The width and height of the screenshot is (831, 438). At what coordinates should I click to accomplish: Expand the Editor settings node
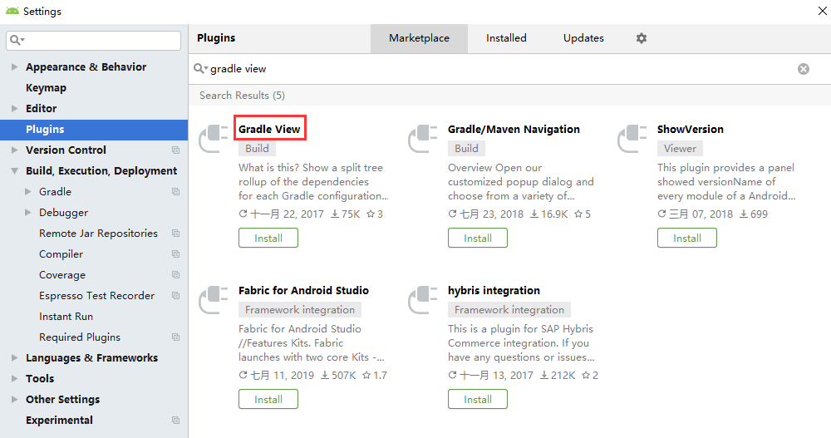point(15,109)
